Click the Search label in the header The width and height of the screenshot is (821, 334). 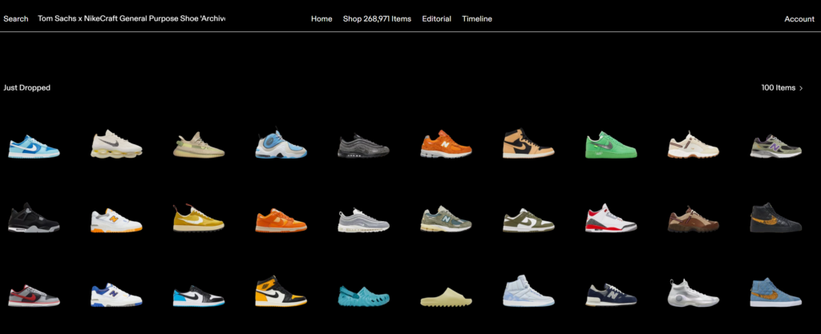pyautogui.click(x=16, y=18)
